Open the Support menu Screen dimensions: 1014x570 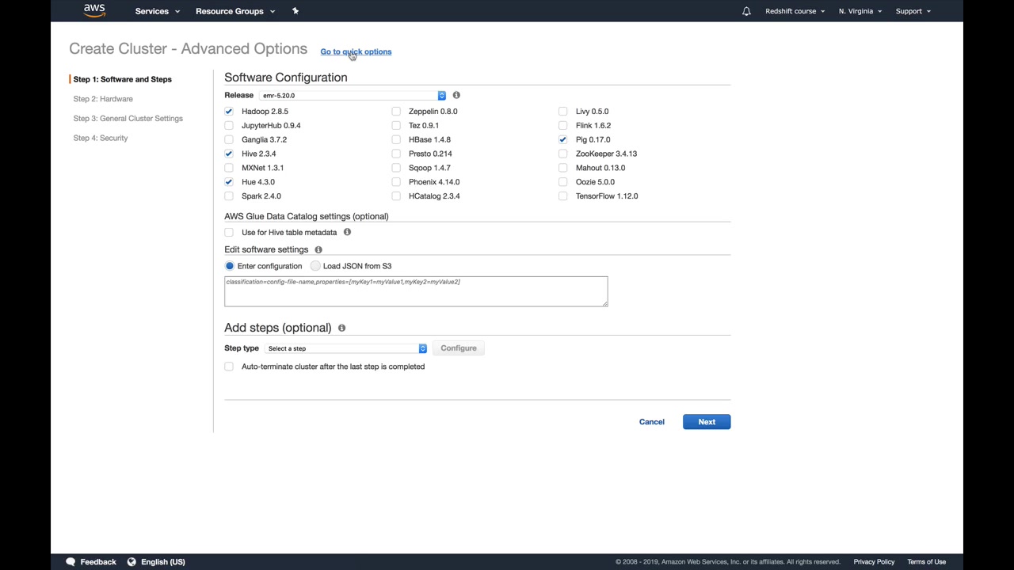(x=913, y=11)
